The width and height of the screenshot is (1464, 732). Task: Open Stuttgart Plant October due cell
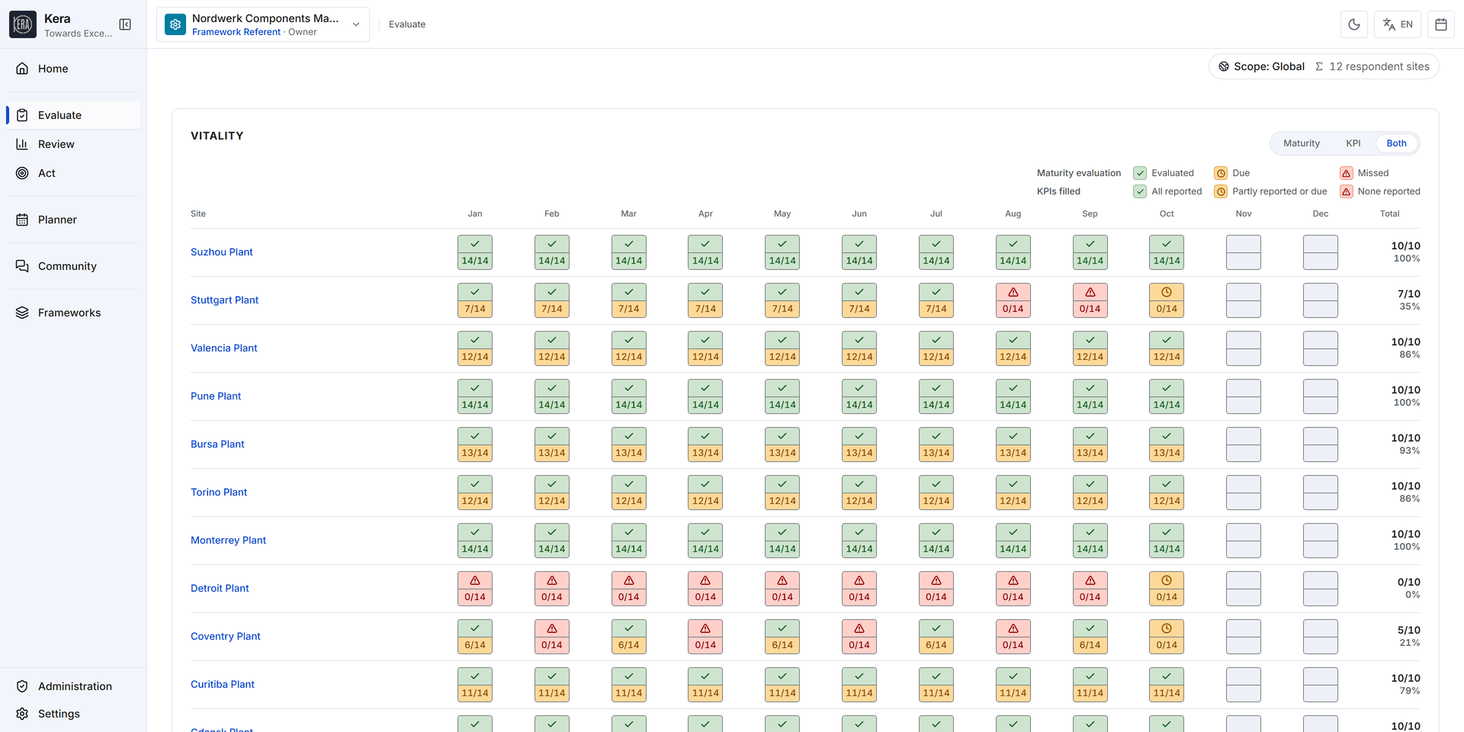click(1167, 300)
